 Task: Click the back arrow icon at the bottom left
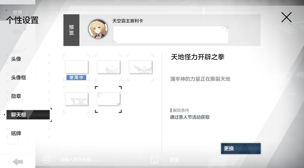pyautogui.click(x=18, y=162)
